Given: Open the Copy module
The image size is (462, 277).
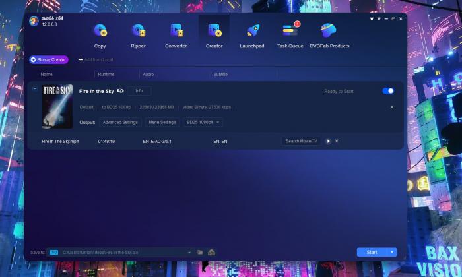Looking at the screenshot, I should tap(100, 36).
